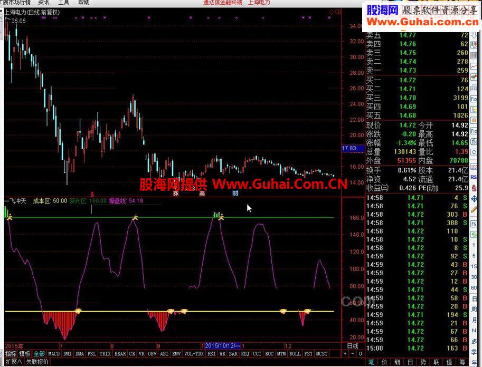Image resolution: width=482 pixels, height=367 pixels.
Task: Click the grid quote list sidebar icon
Action: pyautogui.click(x=474, y=55)
